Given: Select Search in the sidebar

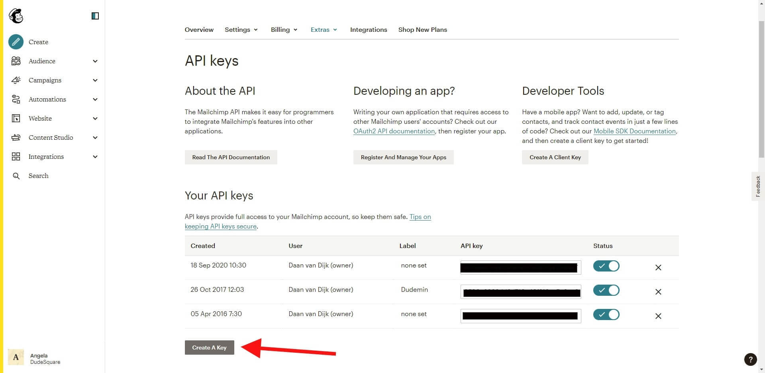Looking at the screenshot, I should coord(38,176).
